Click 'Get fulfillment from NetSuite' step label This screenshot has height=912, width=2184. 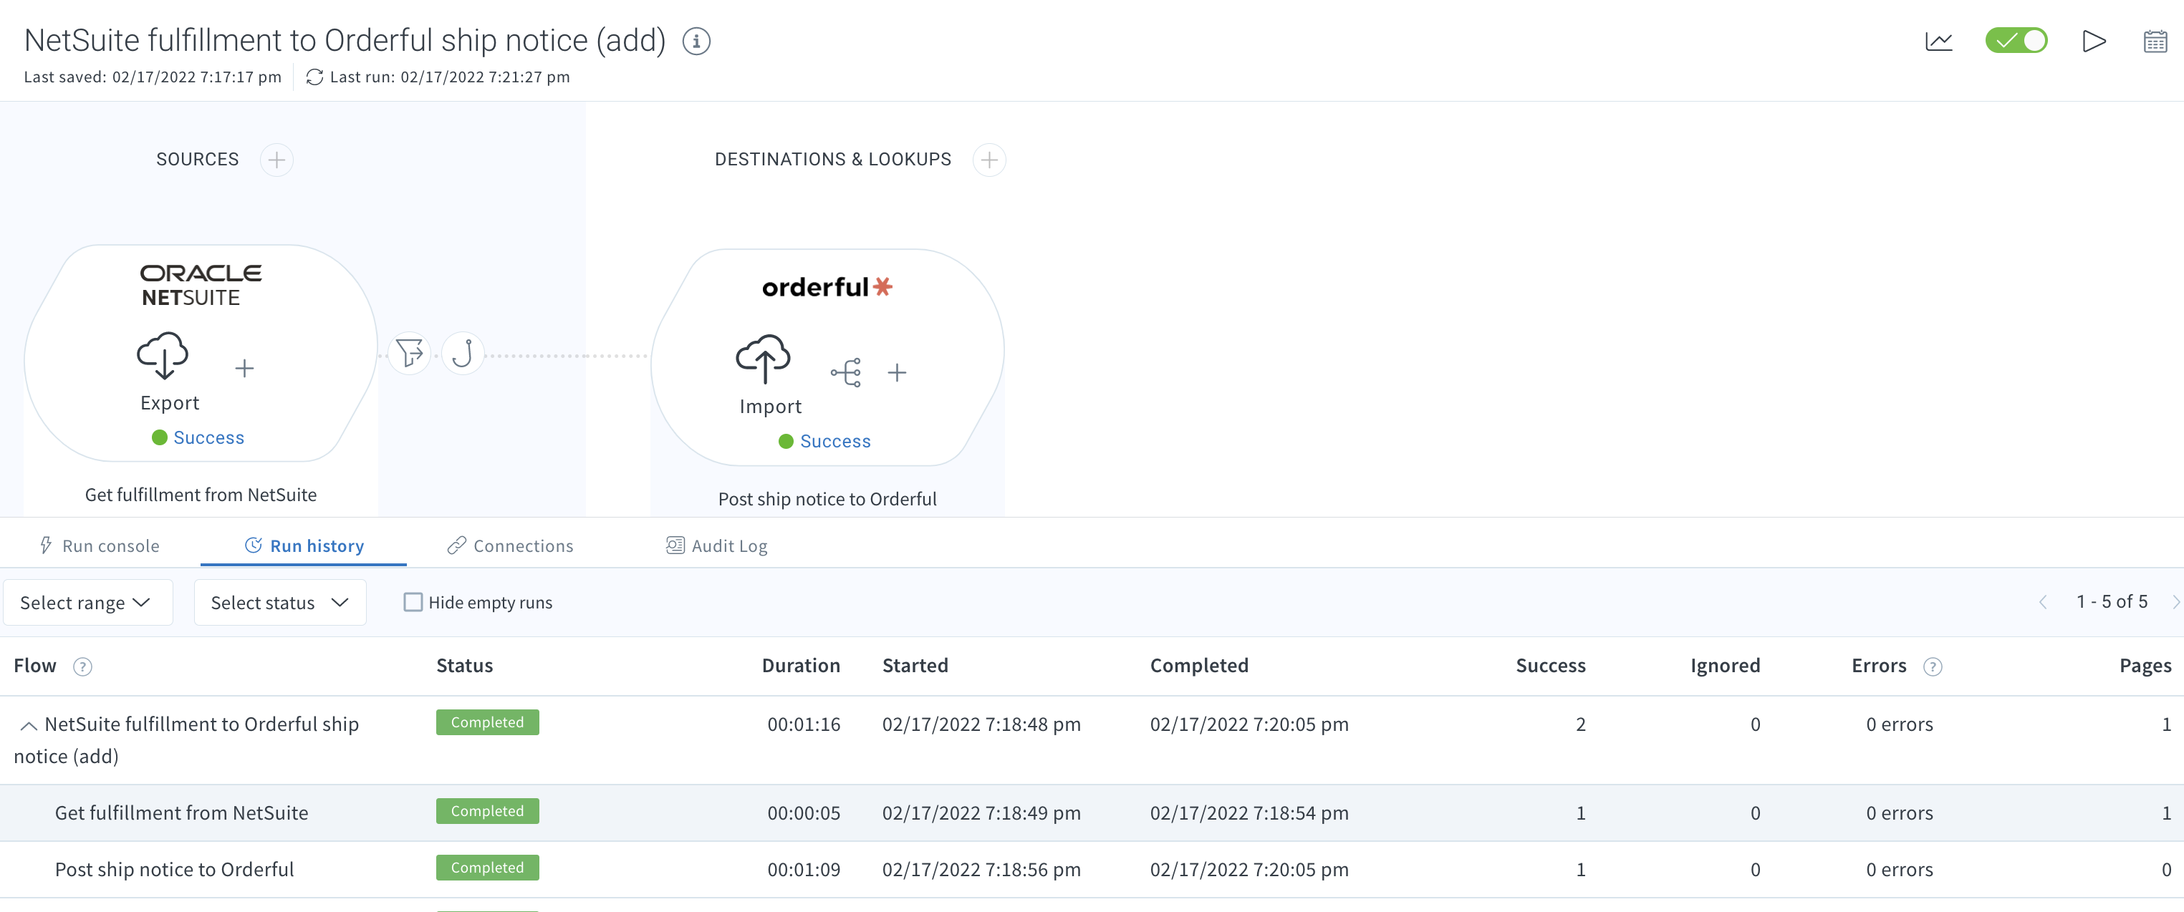201,495
